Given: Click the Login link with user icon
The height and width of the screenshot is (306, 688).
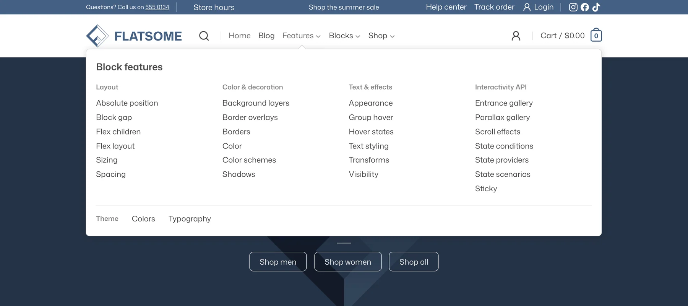Looking at the screenshot, I should click(538, 7).
